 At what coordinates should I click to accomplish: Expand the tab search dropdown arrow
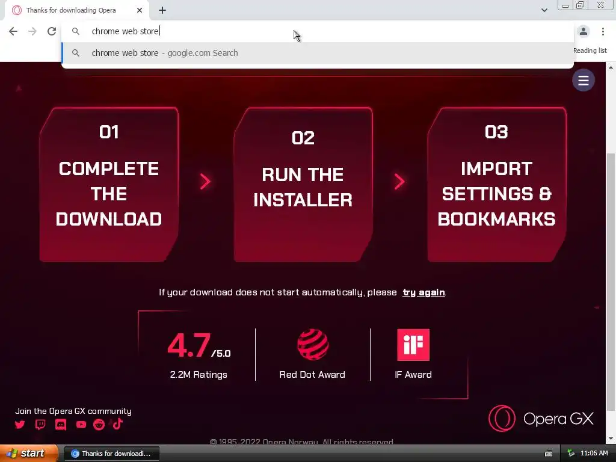544,10
